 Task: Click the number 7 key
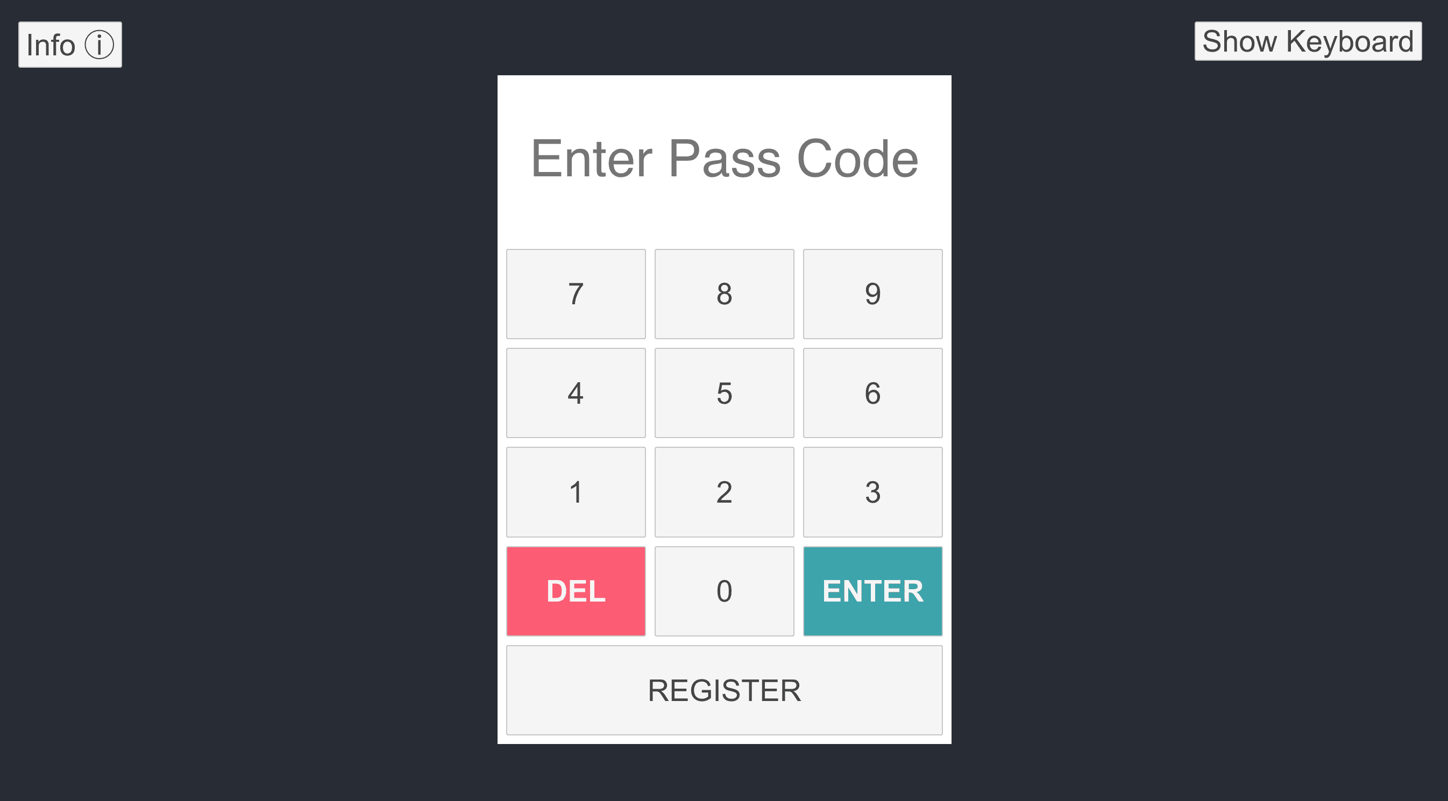pyautogui.click(x=576, y=294)
